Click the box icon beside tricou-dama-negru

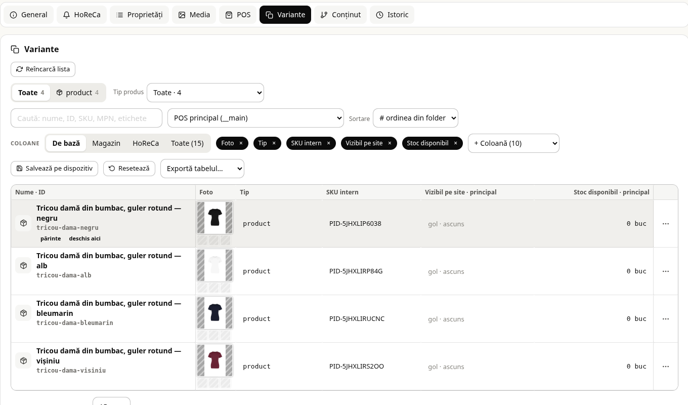[23, 223]
